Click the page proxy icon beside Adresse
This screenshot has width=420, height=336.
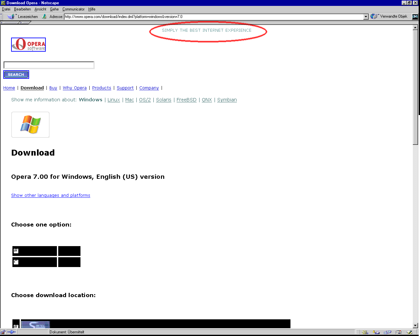(x=44, y=17)
